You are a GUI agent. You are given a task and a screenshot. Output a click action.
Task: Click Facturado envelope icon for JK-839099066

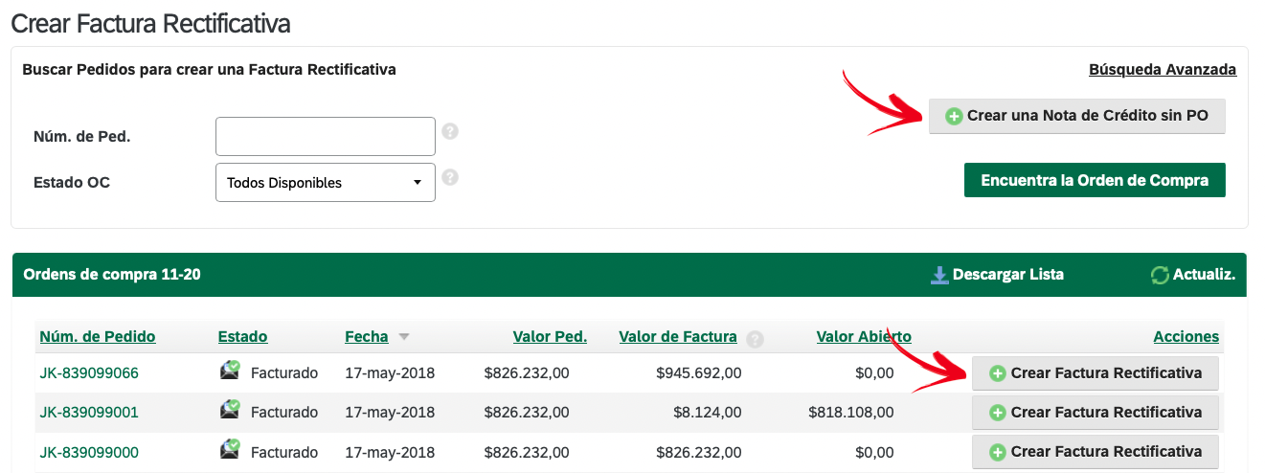(x=230, y=371)
